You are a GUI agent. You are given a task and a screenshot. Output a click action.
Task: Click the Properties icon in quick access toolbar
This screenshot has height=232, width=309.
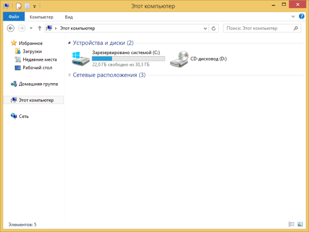18,6
